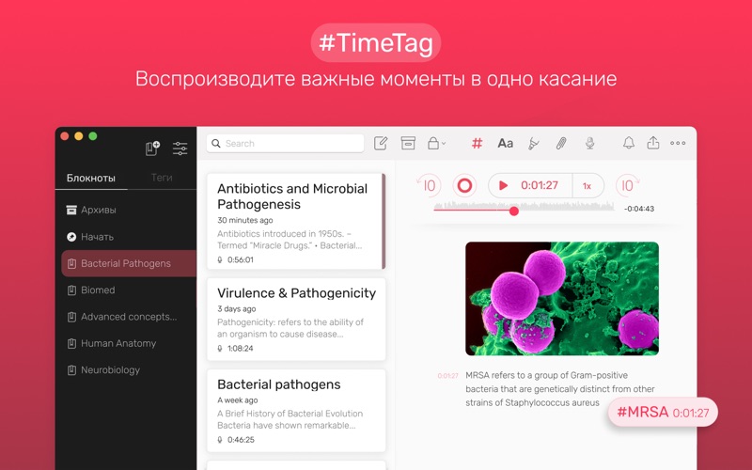Click the 0:46:25 recording duration

241,439
